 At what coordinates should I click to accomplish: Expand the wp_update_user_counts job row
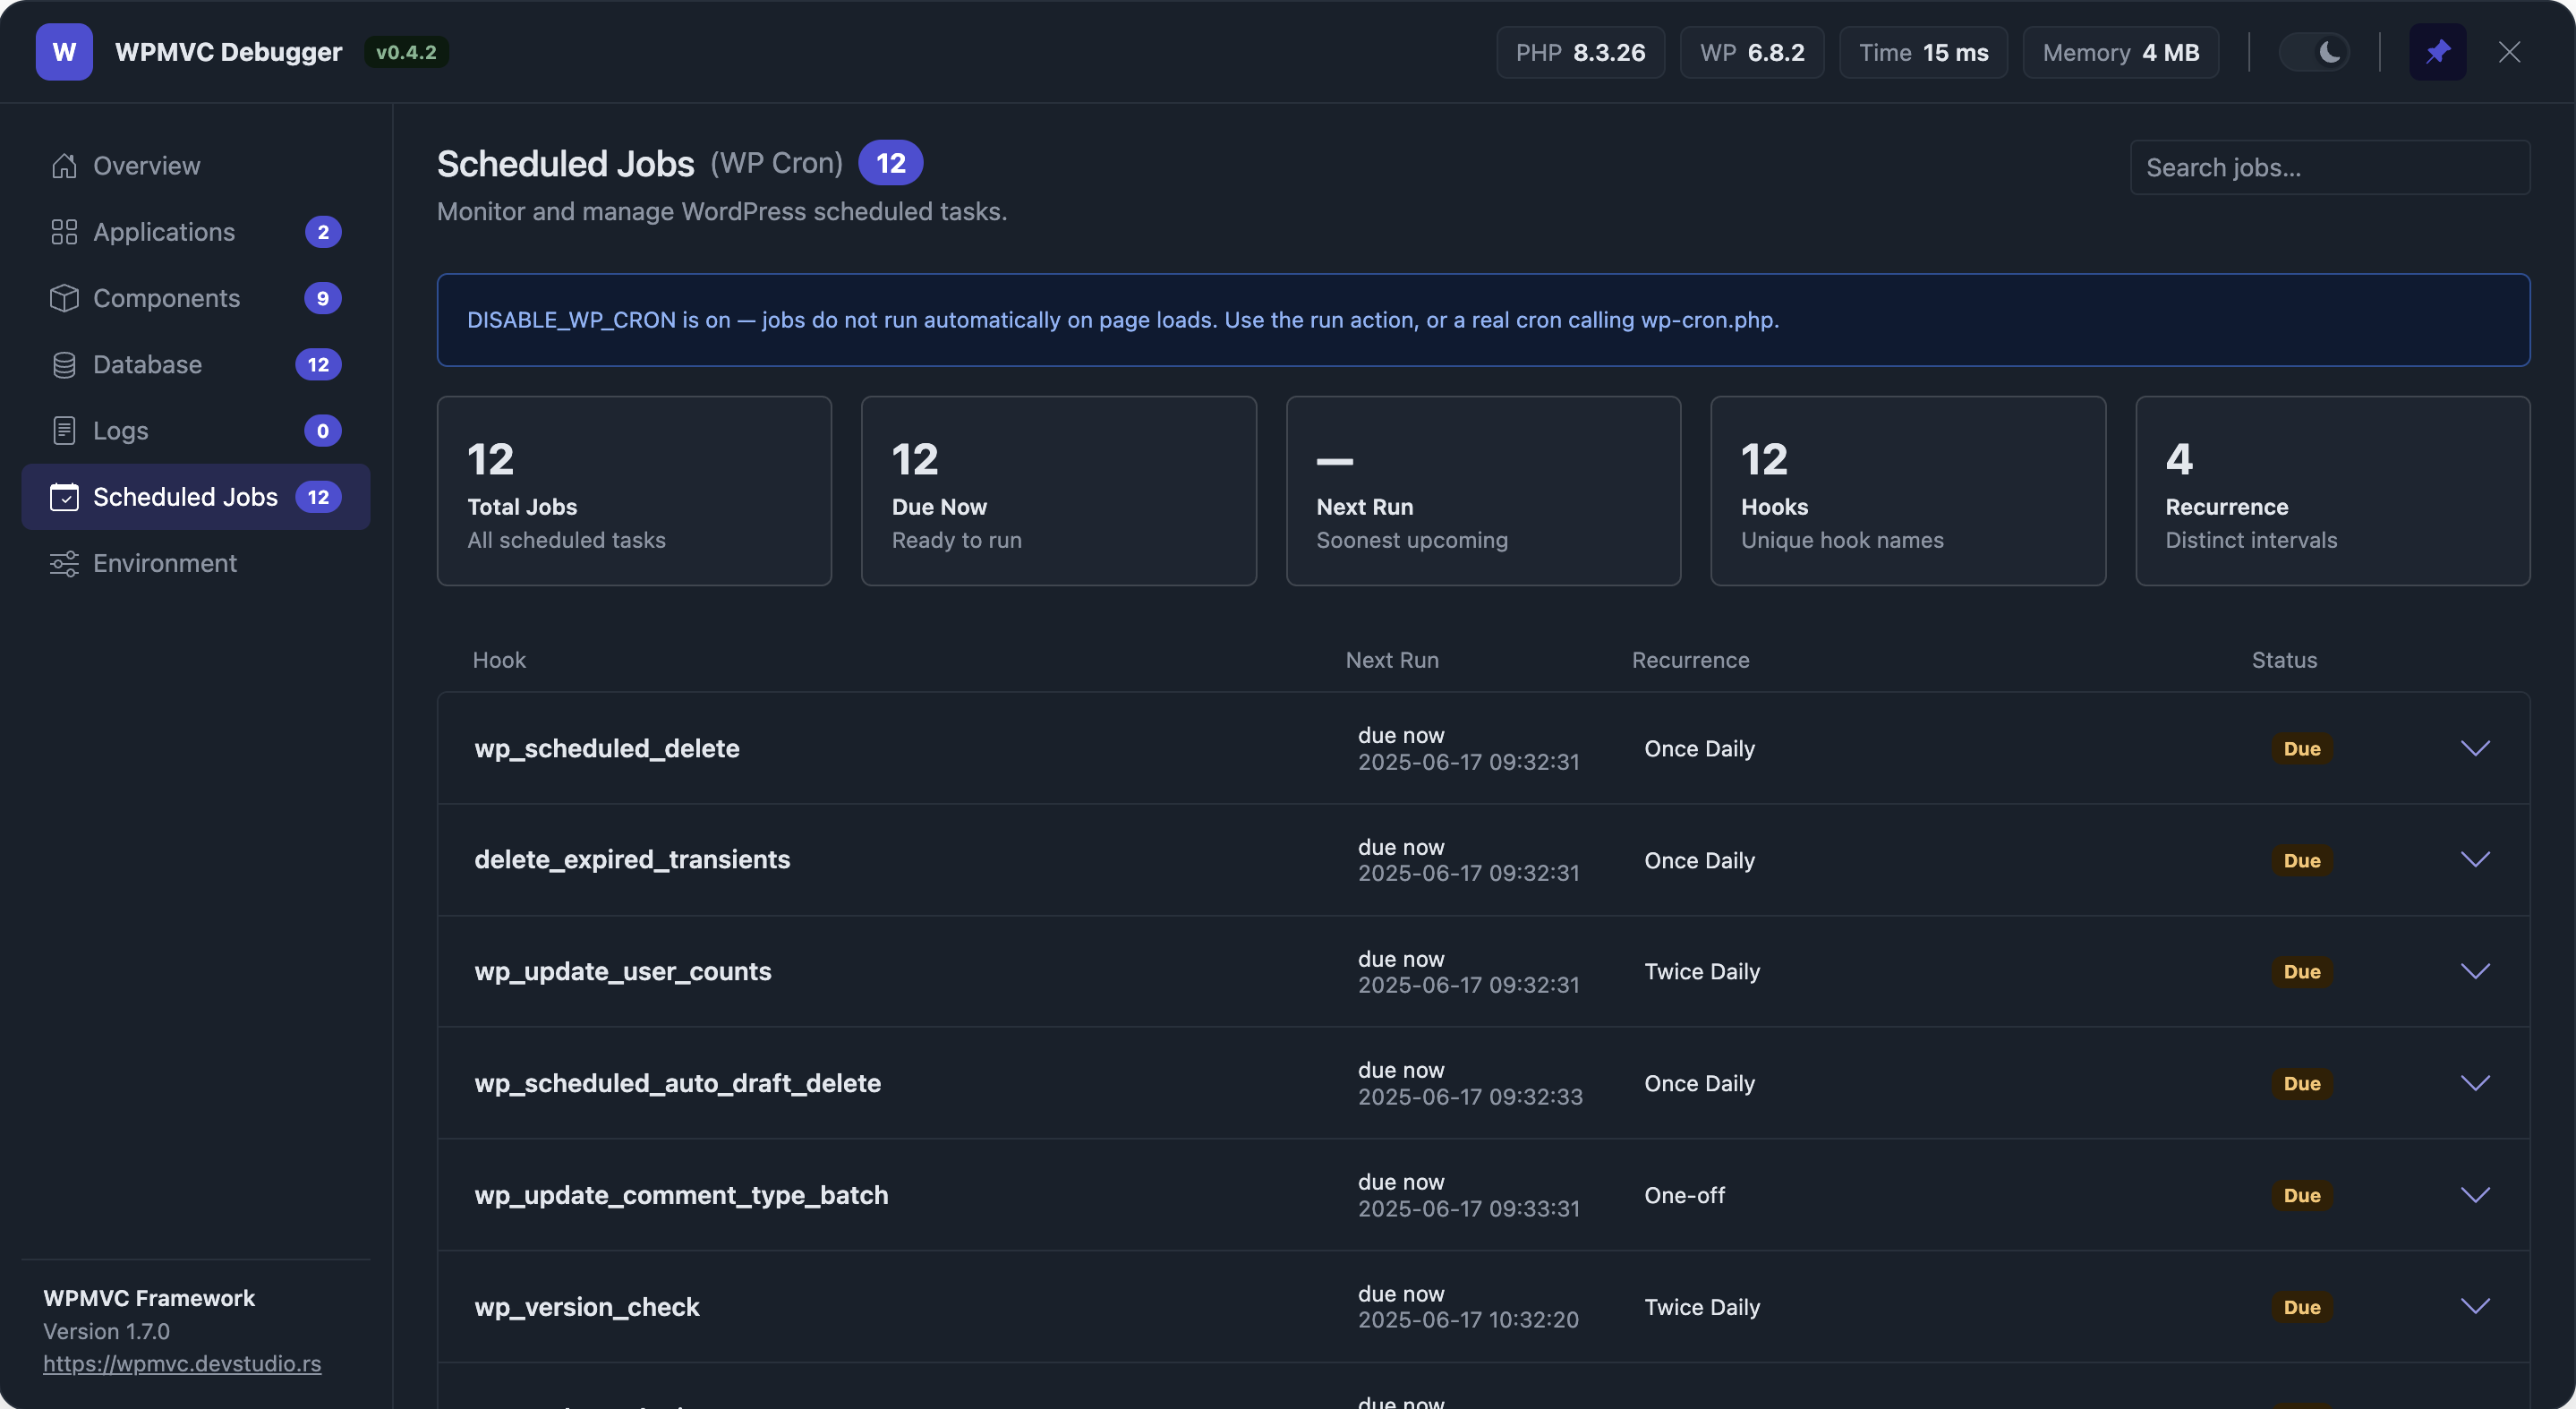2475,971
